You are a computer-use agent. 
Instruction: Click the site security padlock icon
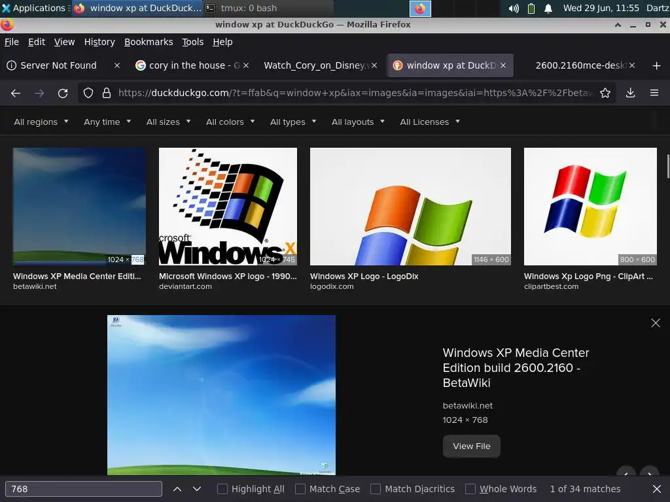coord(107,93)
